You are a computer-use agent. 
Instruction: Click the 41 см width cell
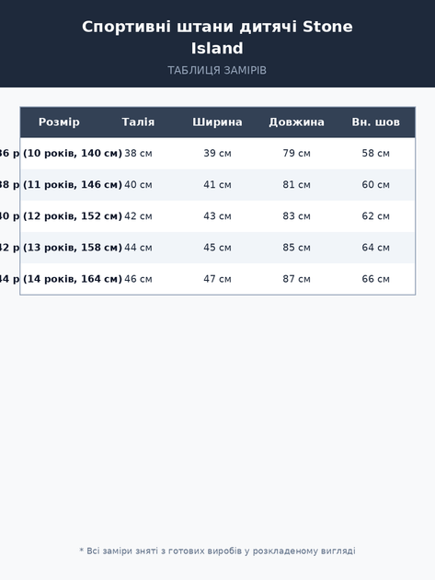217,184
